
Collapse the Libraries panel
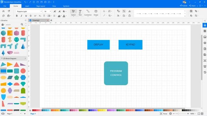point(26,20)
